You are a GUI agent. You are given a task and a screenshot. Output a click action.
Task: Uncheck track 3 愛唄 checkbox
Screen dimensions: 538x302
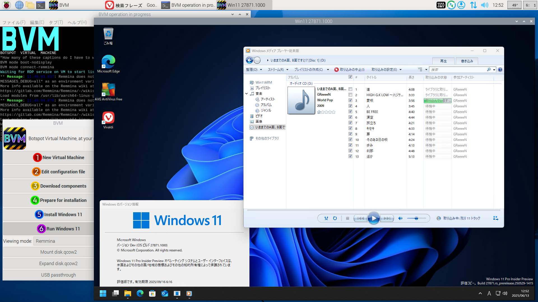coord(350,100)
